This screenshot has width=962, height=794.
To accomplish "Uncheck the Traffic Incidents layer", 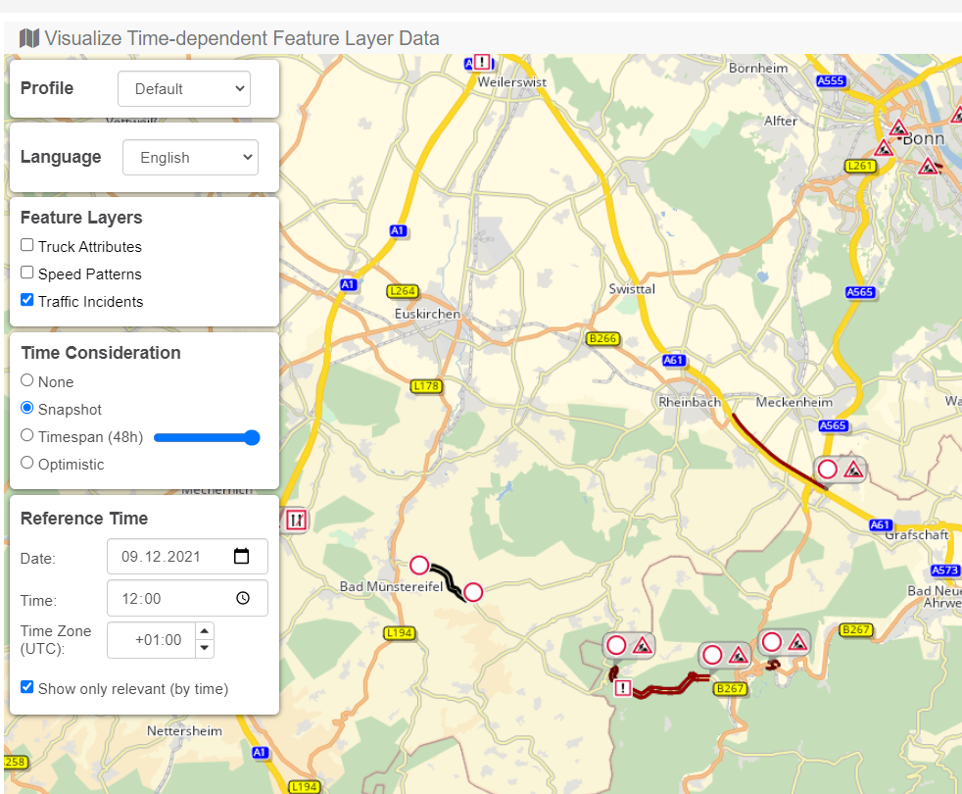I will (x=27, y=301).
